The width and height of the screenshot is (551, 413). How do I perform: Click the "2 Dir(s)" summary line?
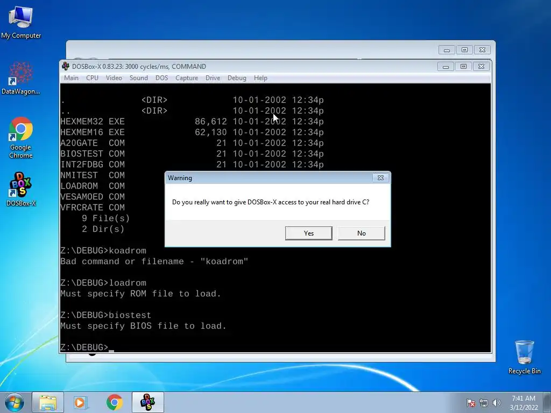click(x=103, y=229)
